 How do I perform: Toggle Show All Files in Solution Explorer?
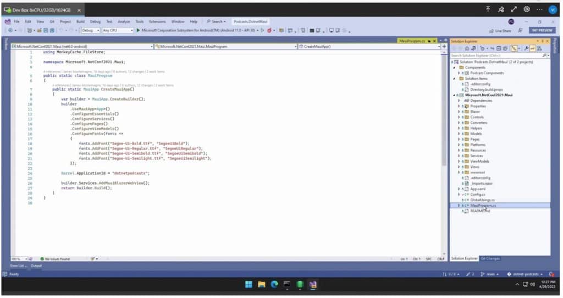click(505, 48)
